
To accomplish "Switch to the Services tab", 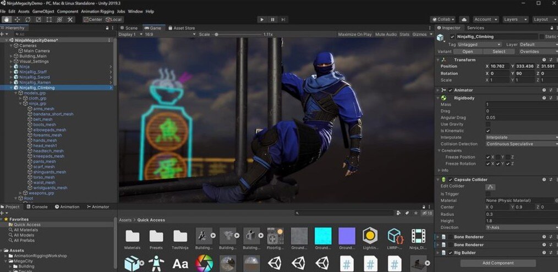I will tap(475, 28).
